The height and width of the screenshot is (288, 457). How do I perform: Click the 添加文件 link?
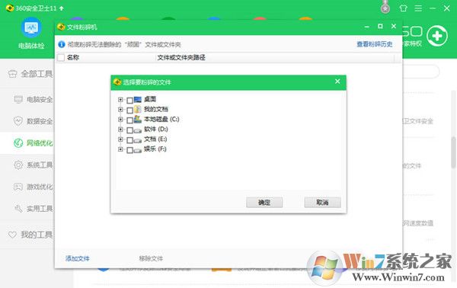click(77, 258)
